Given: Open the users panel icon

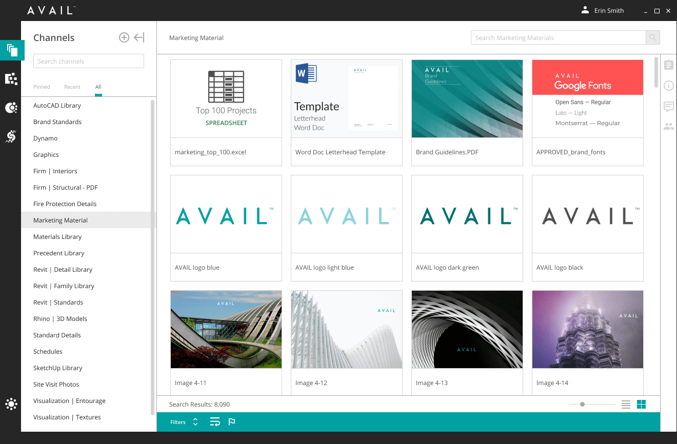Looking at the screenshot, I should [668, 126].
